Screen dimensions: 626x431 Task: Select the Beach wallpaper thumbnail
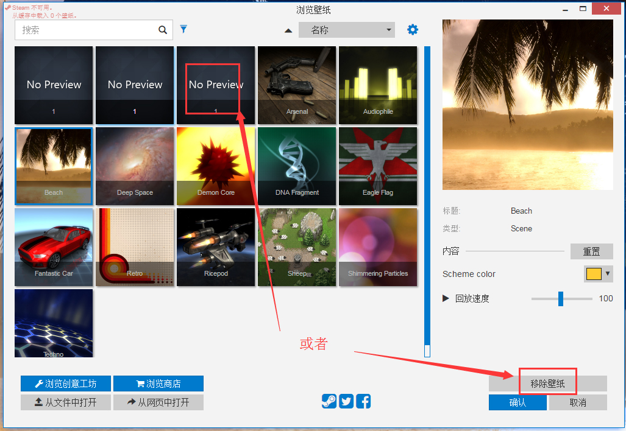(54, 166)
